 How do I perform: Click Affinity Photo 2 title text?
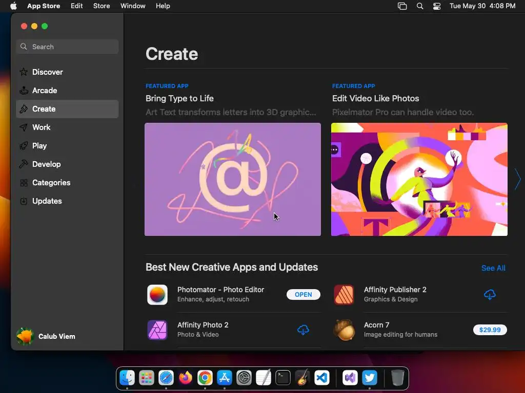pos(203,325)
